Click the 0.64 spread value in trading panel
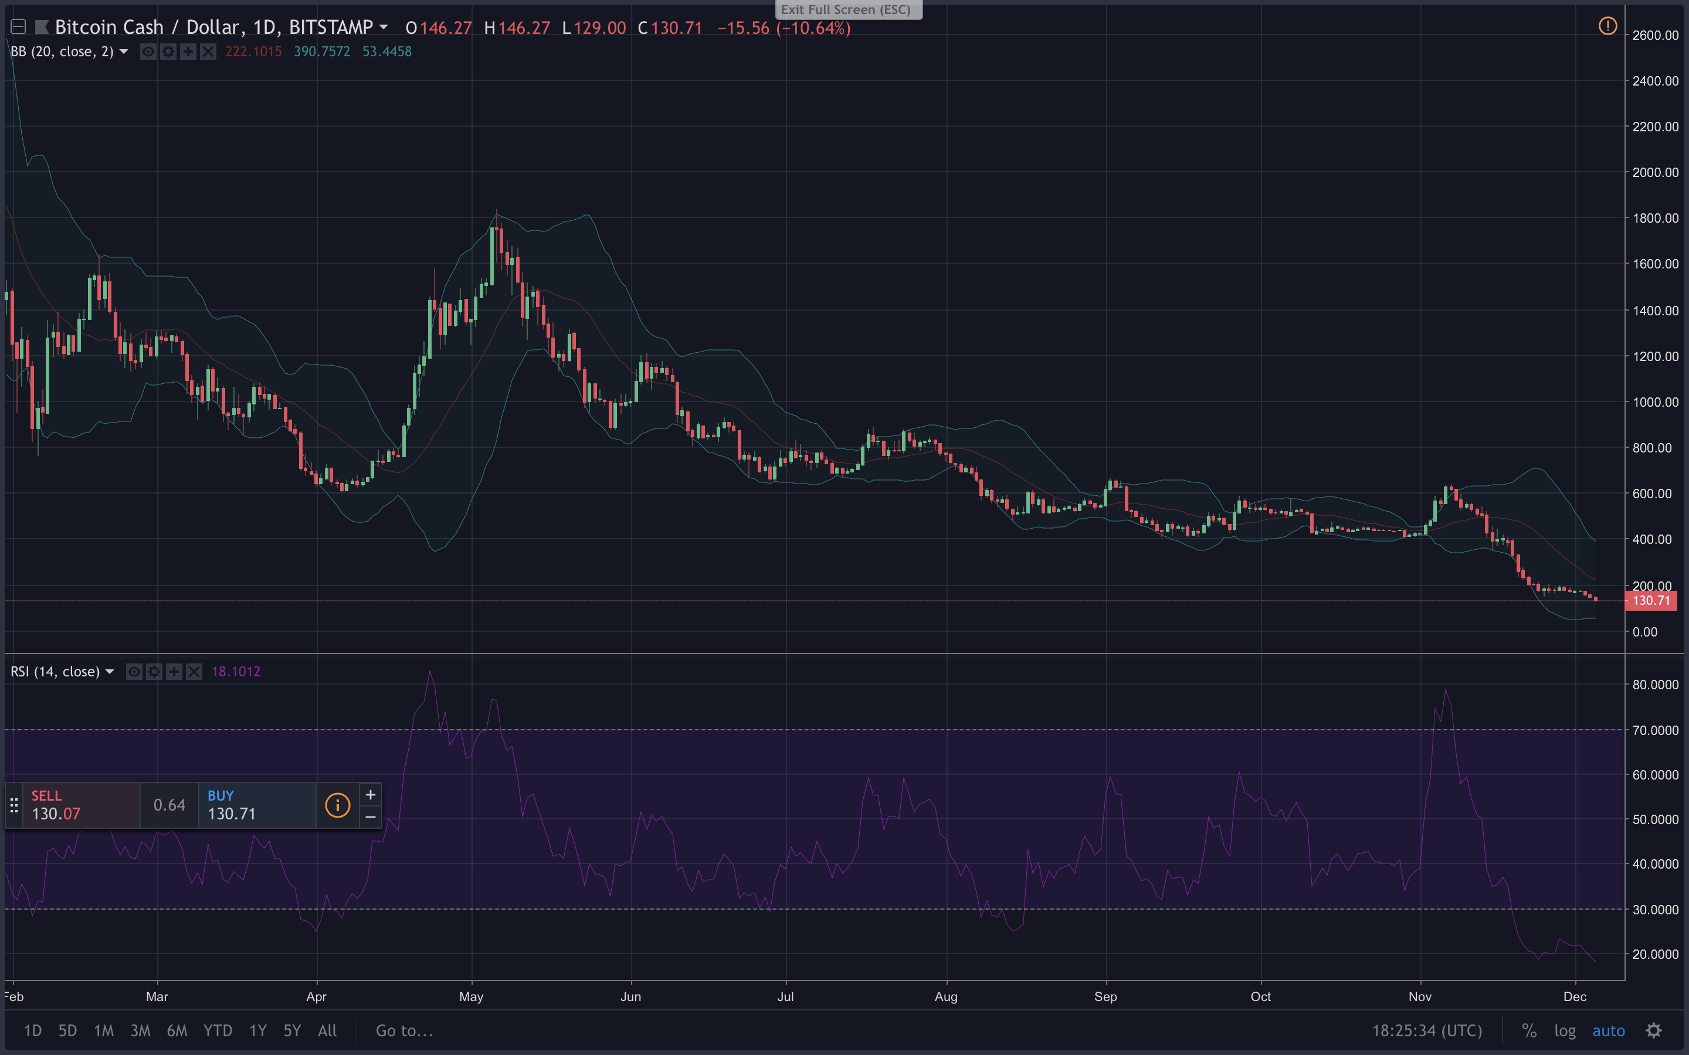1689x1055 pixels. (x=169, y=805)
